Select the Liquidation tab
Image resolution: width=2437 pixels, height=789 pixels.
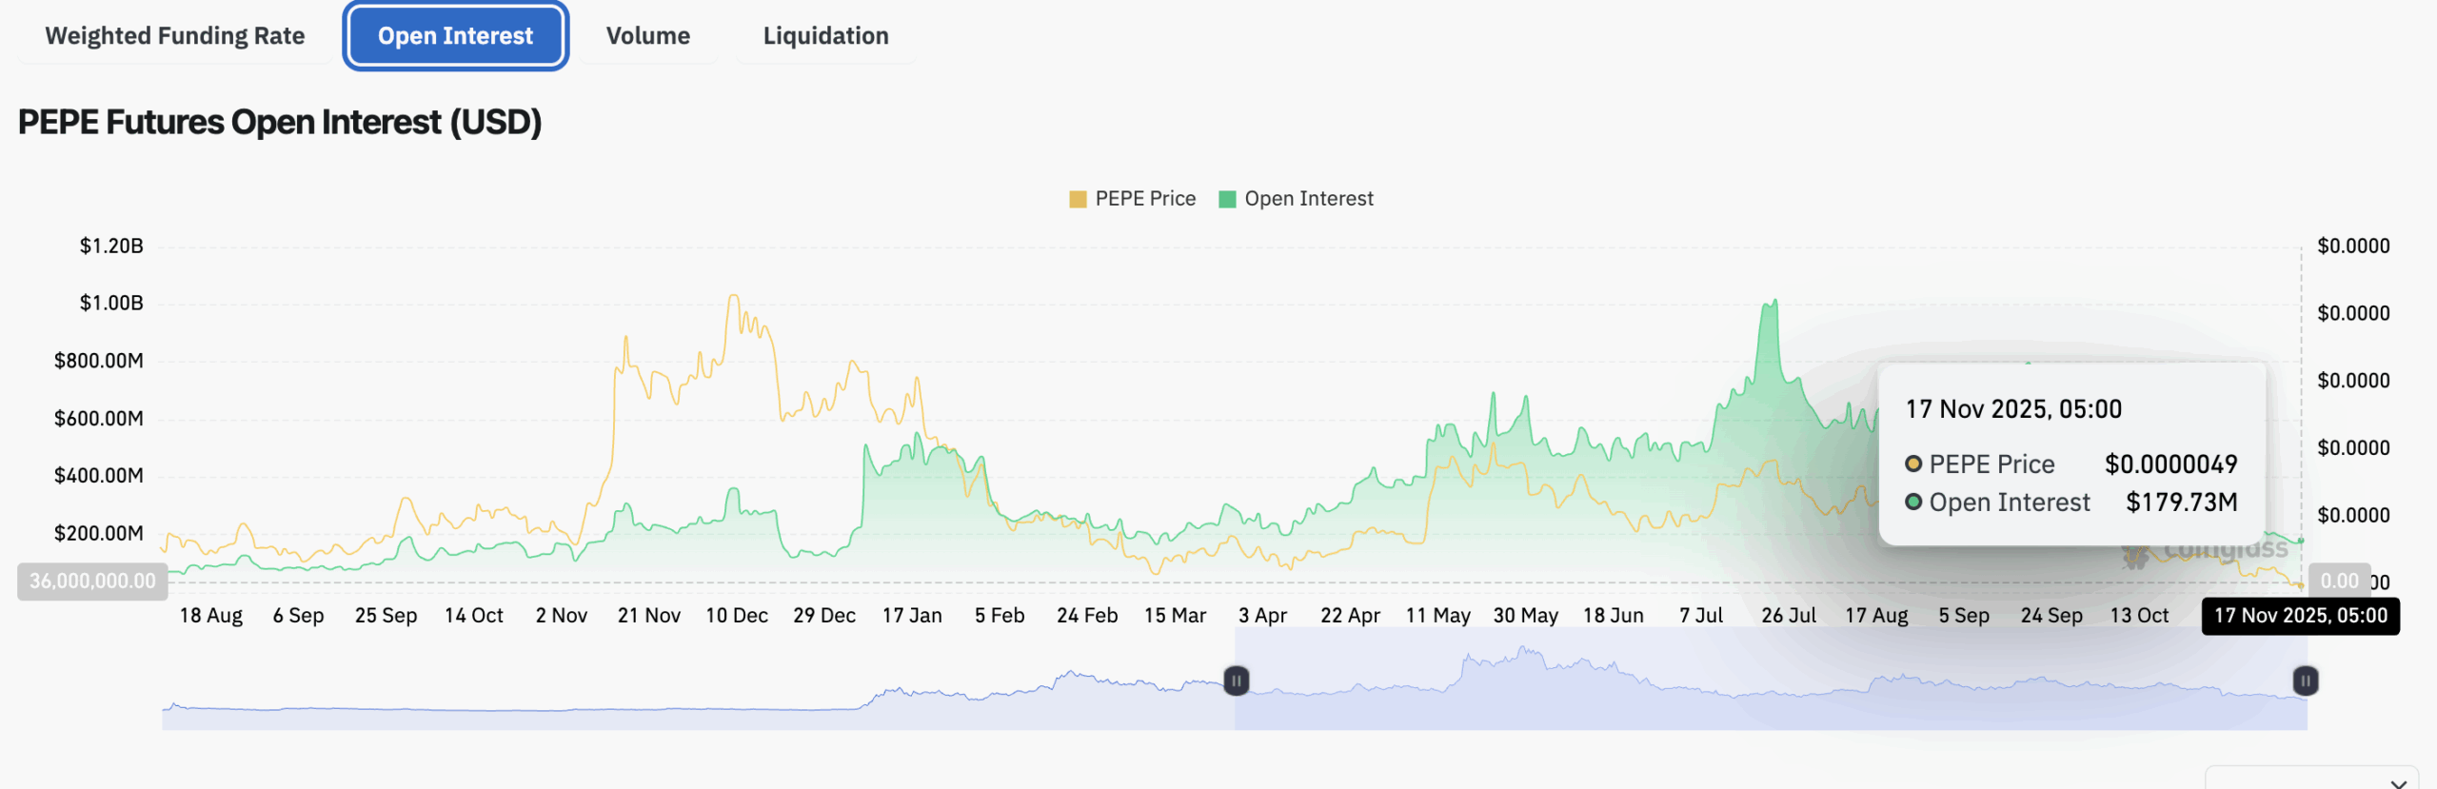pyautogui.click(x=825, y=36)
